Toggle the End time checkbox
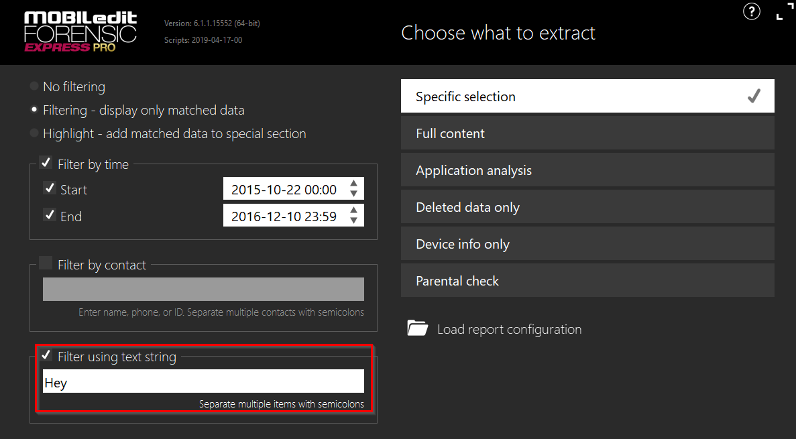 pyautogui.click(x=49, y=215)
